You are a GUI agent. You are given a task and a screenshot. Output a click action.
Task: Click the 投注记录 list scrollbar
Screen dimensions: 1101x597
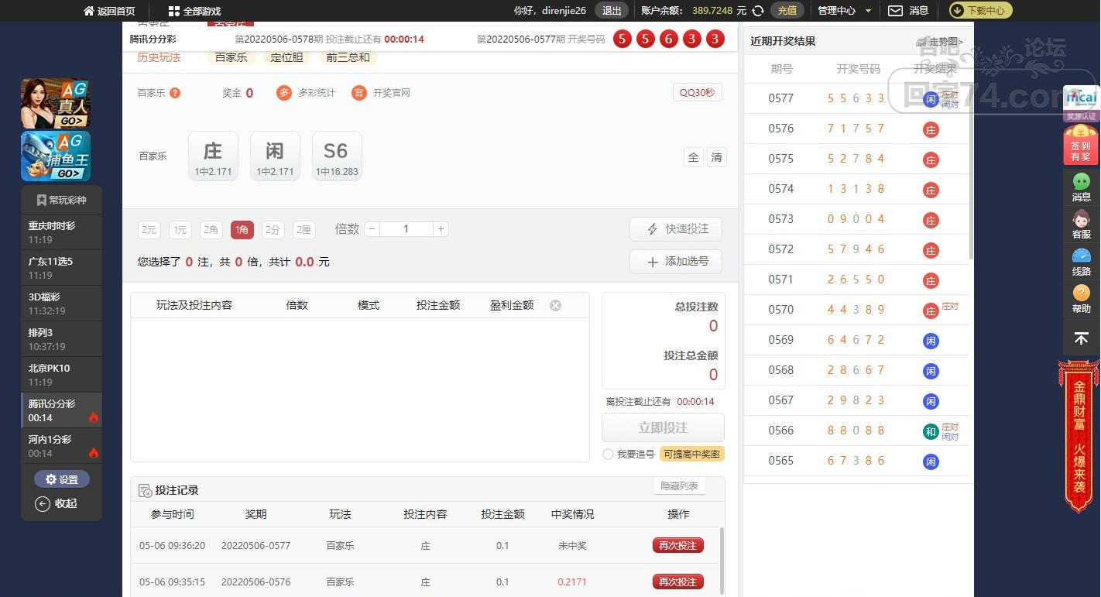pyautogui.click(x=722, y=561)
